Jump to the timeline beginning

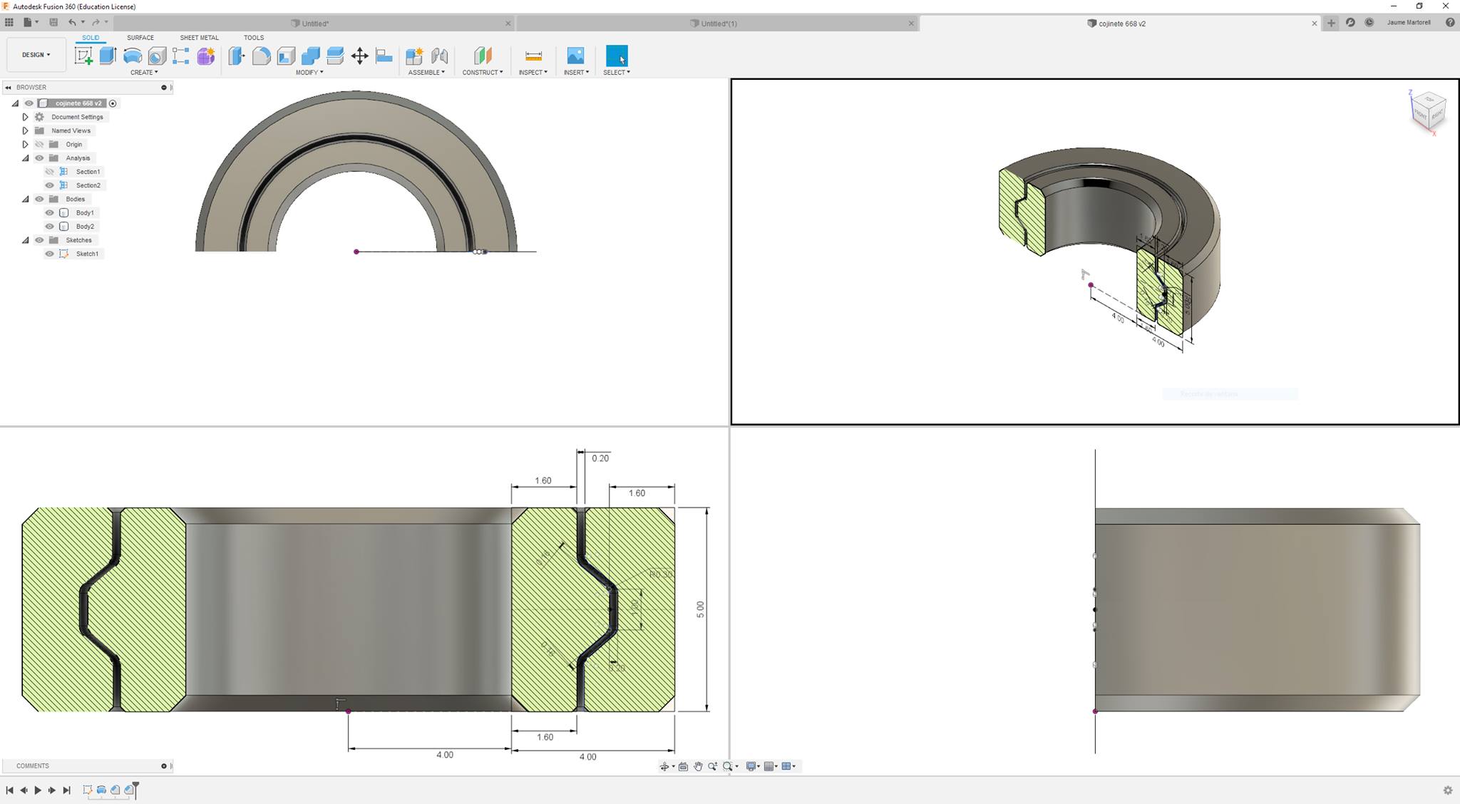pos(9,790)
